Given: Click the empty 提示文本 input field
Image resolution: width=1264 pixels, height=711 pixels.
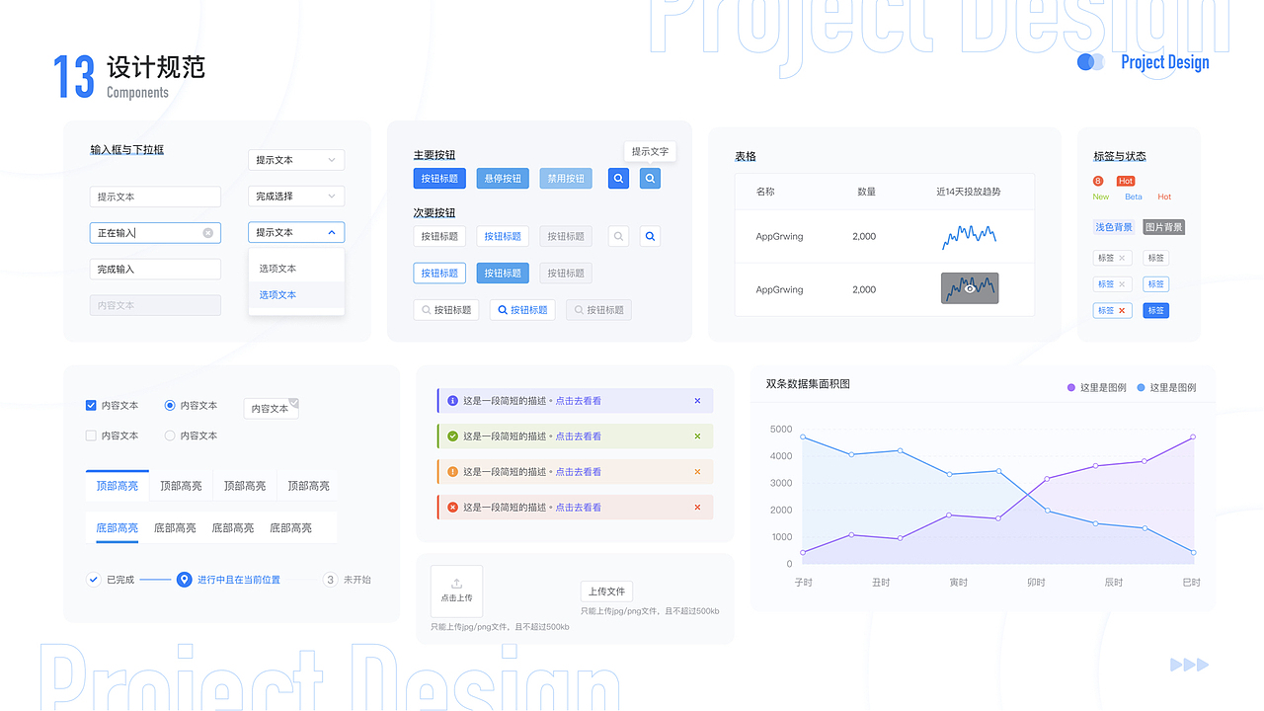Looking at the screenshot, I should click(155, 197).
